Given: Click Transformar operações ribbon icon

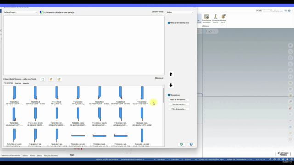Looking at the screenshot, I should click(207, 19).
